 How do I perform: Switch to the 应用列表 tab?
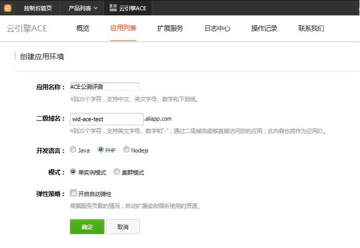(x=123, y=28)
